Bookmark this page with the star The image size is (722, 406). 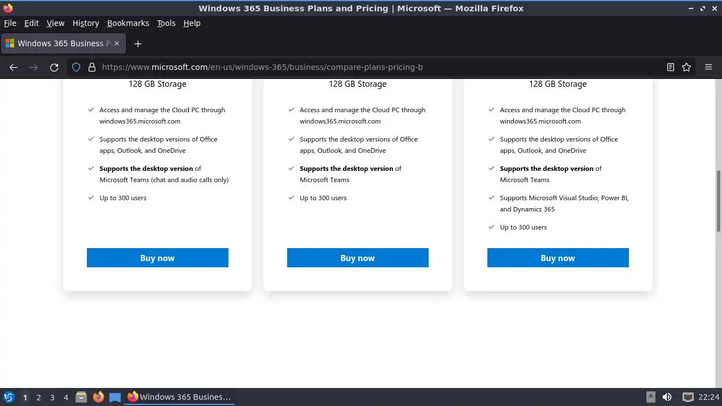[686, 67]
